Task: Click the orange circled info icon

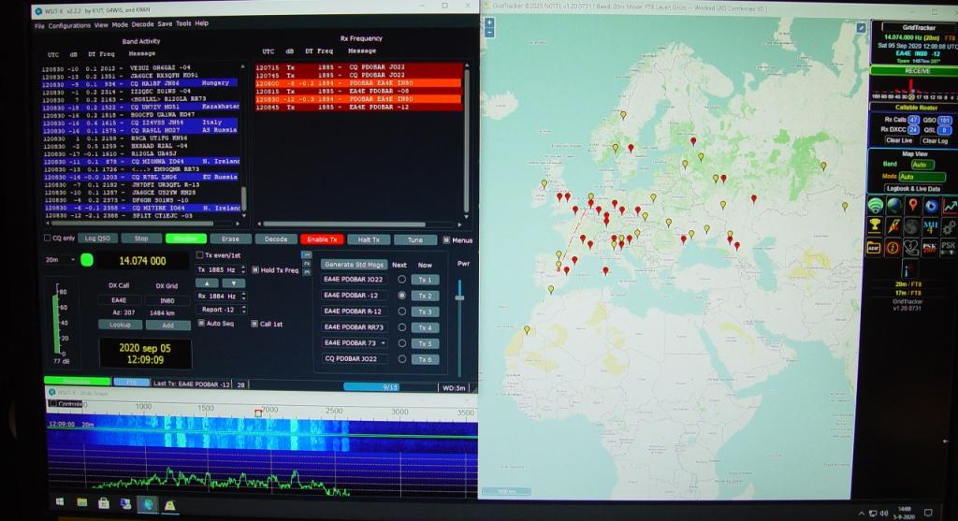Action: pos(893,247)
